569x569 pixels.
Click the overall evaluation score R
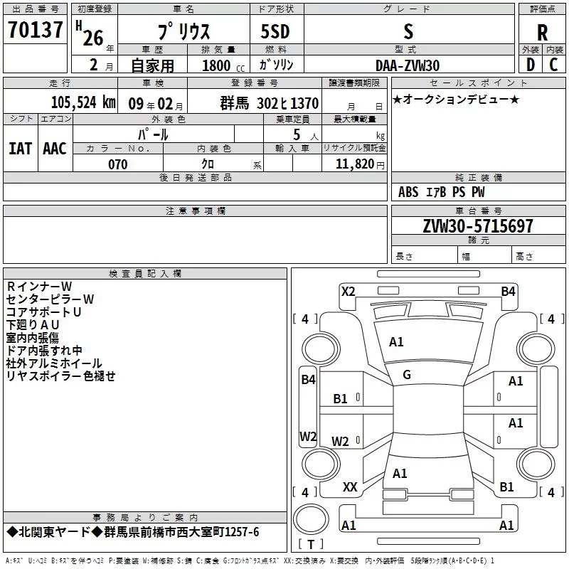[x=542, y=33]
